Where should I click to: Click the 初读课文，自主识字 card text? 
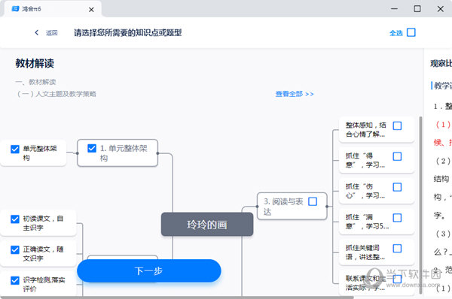[43, 223]
